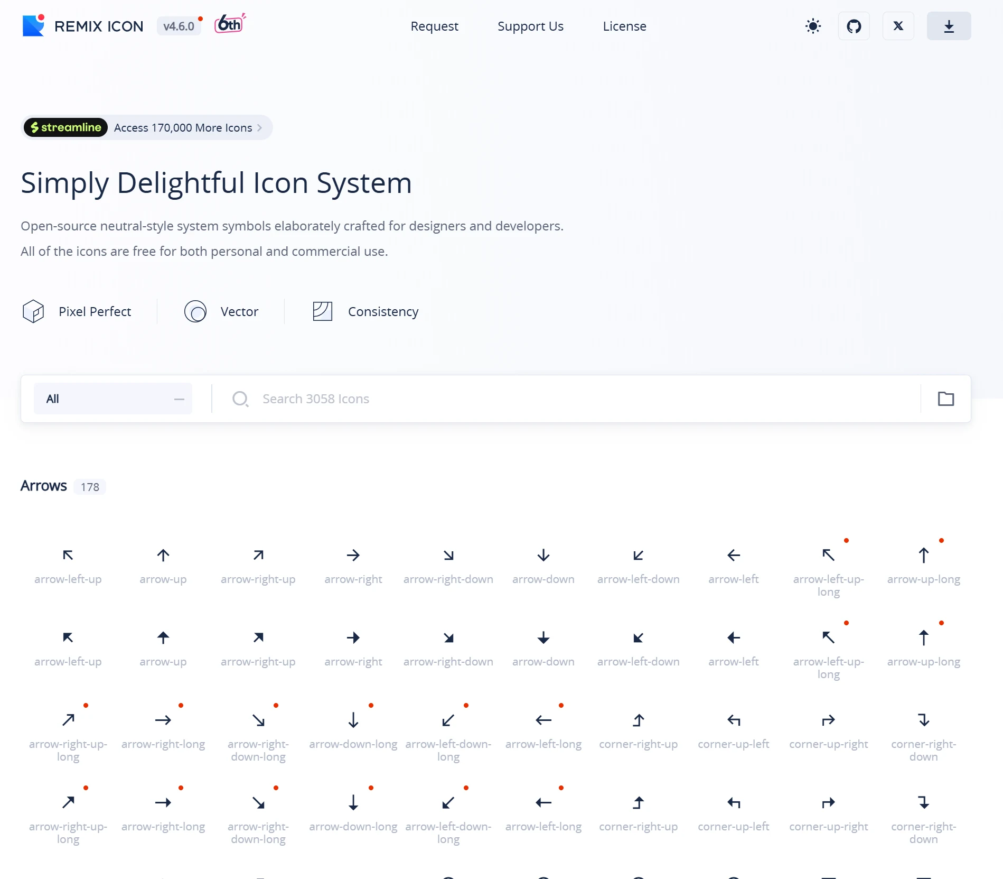The image size is (1003, 879).
Task: Click the Remix Icon logo
Action: coord(83,26)
